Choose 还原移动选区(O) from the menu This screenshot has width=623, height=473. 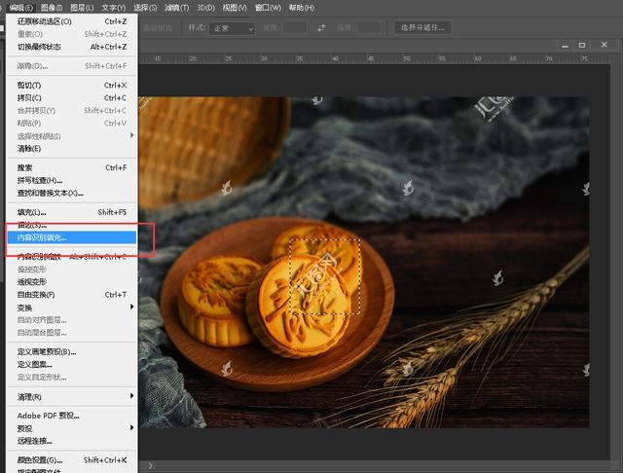pyautogui.click(x=72, y=21)
